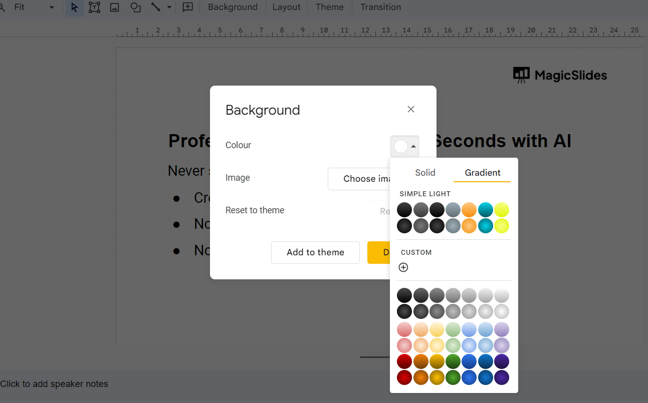This screenshot has width=648, height=403.
Task: Select the dark green linear gradient
Action: (453, 361)
